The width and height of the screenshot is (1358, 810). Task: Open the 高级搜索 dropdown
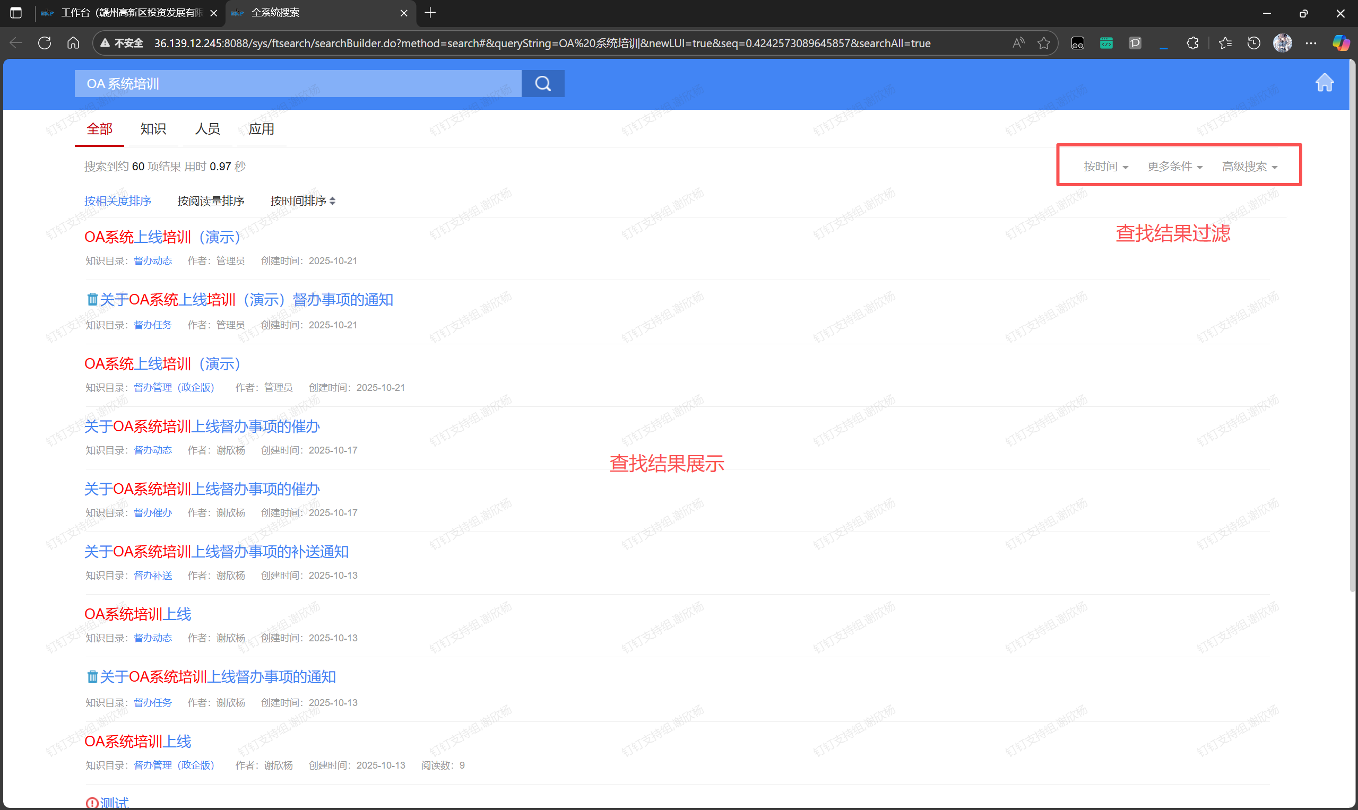click(x=1249, y=167)
